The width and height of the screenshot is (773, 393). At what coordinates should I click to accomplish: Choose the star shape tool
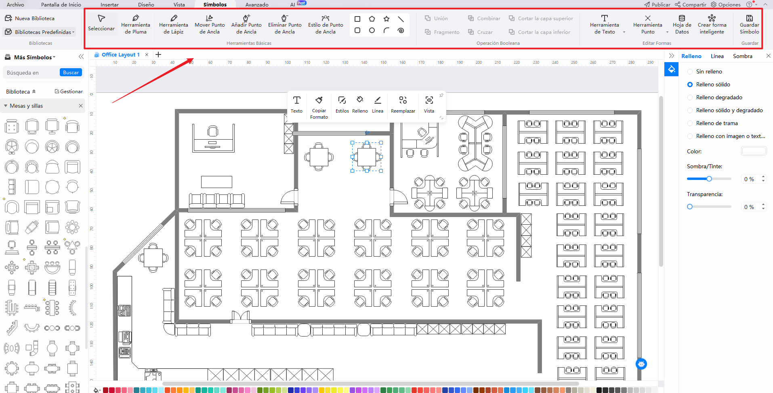tap(386, 19)
